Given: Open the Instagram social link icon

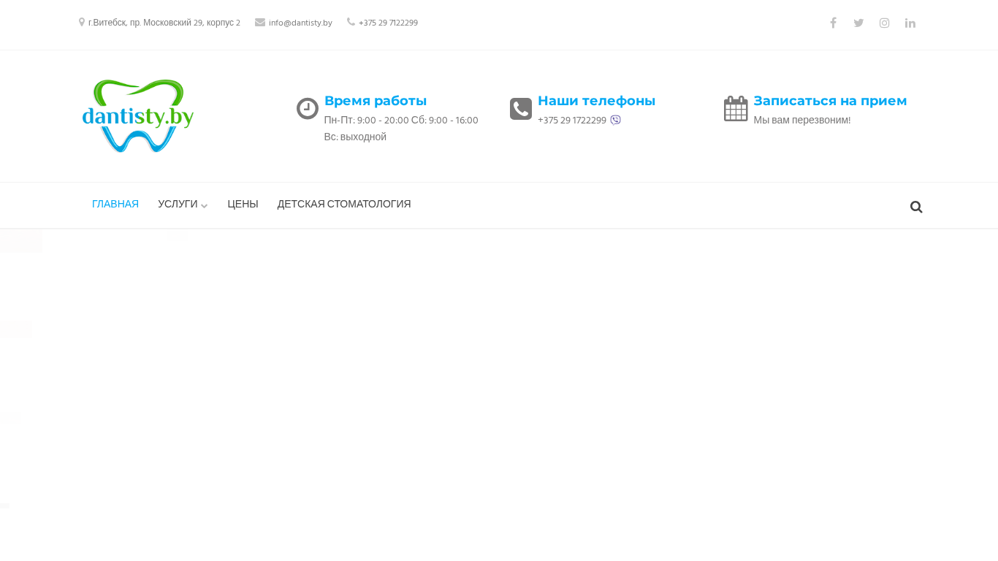Looking at the screenshot, I should [884, 23].
